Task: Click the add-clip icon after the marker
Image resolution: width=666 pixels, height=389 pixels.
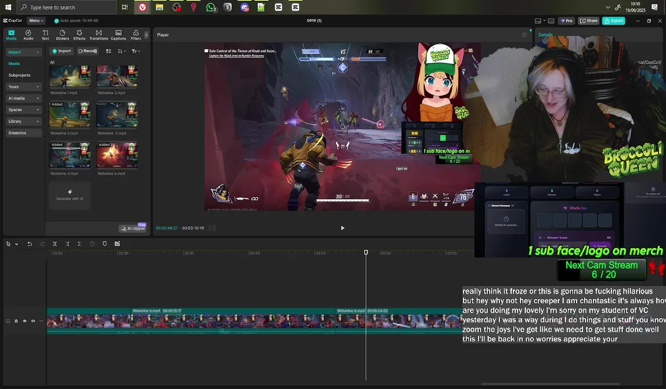Action: 117,244
